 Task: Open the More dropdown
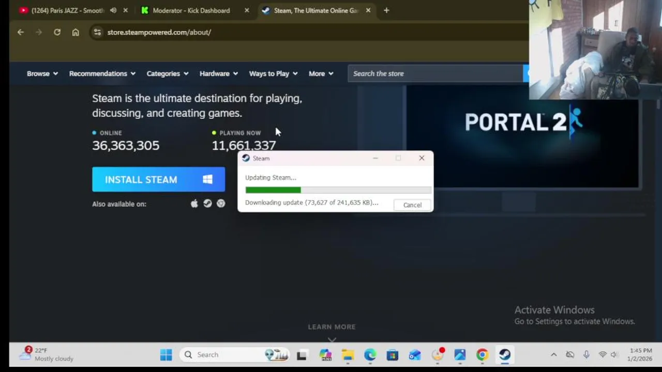(321, 73)
